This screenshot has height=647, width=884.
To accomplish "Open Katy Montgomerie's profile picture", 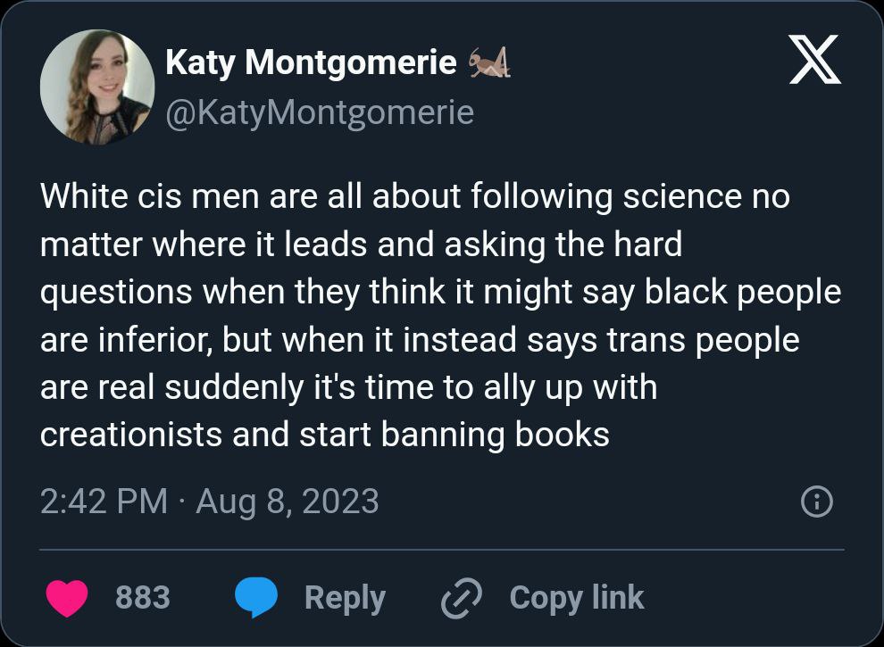I will tap(97, 87).
